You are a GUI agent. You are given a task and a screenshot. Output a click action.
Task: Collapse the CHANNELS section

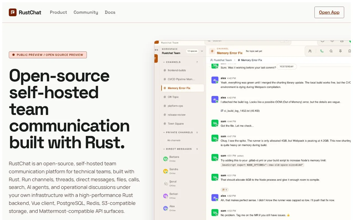tap(164, 62)
